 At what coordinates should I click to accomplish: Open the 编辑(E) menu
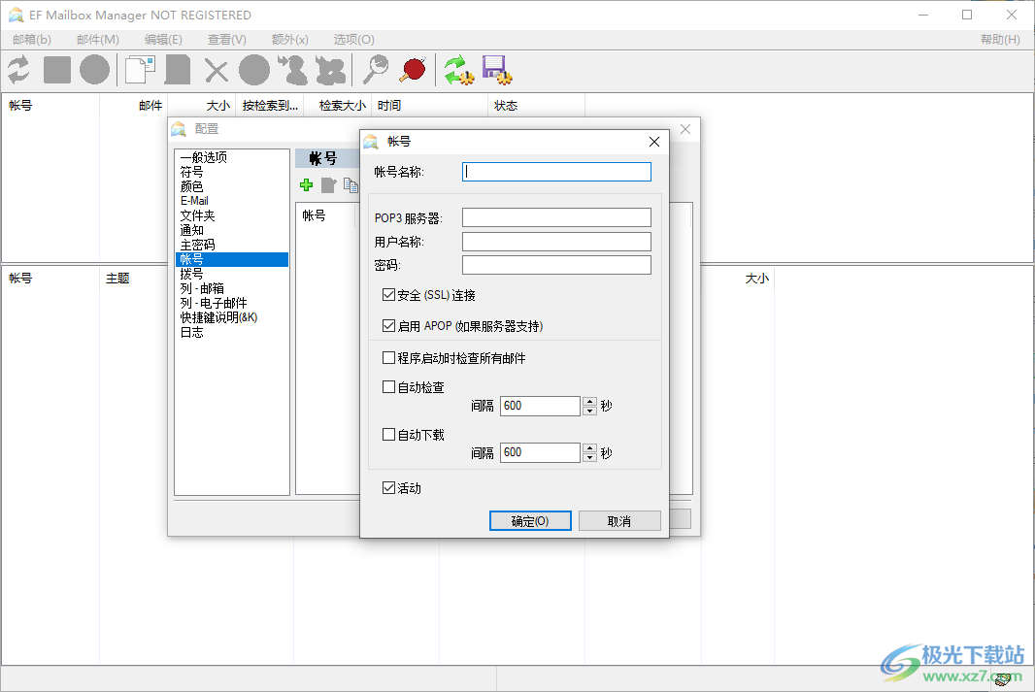[163, 40]
